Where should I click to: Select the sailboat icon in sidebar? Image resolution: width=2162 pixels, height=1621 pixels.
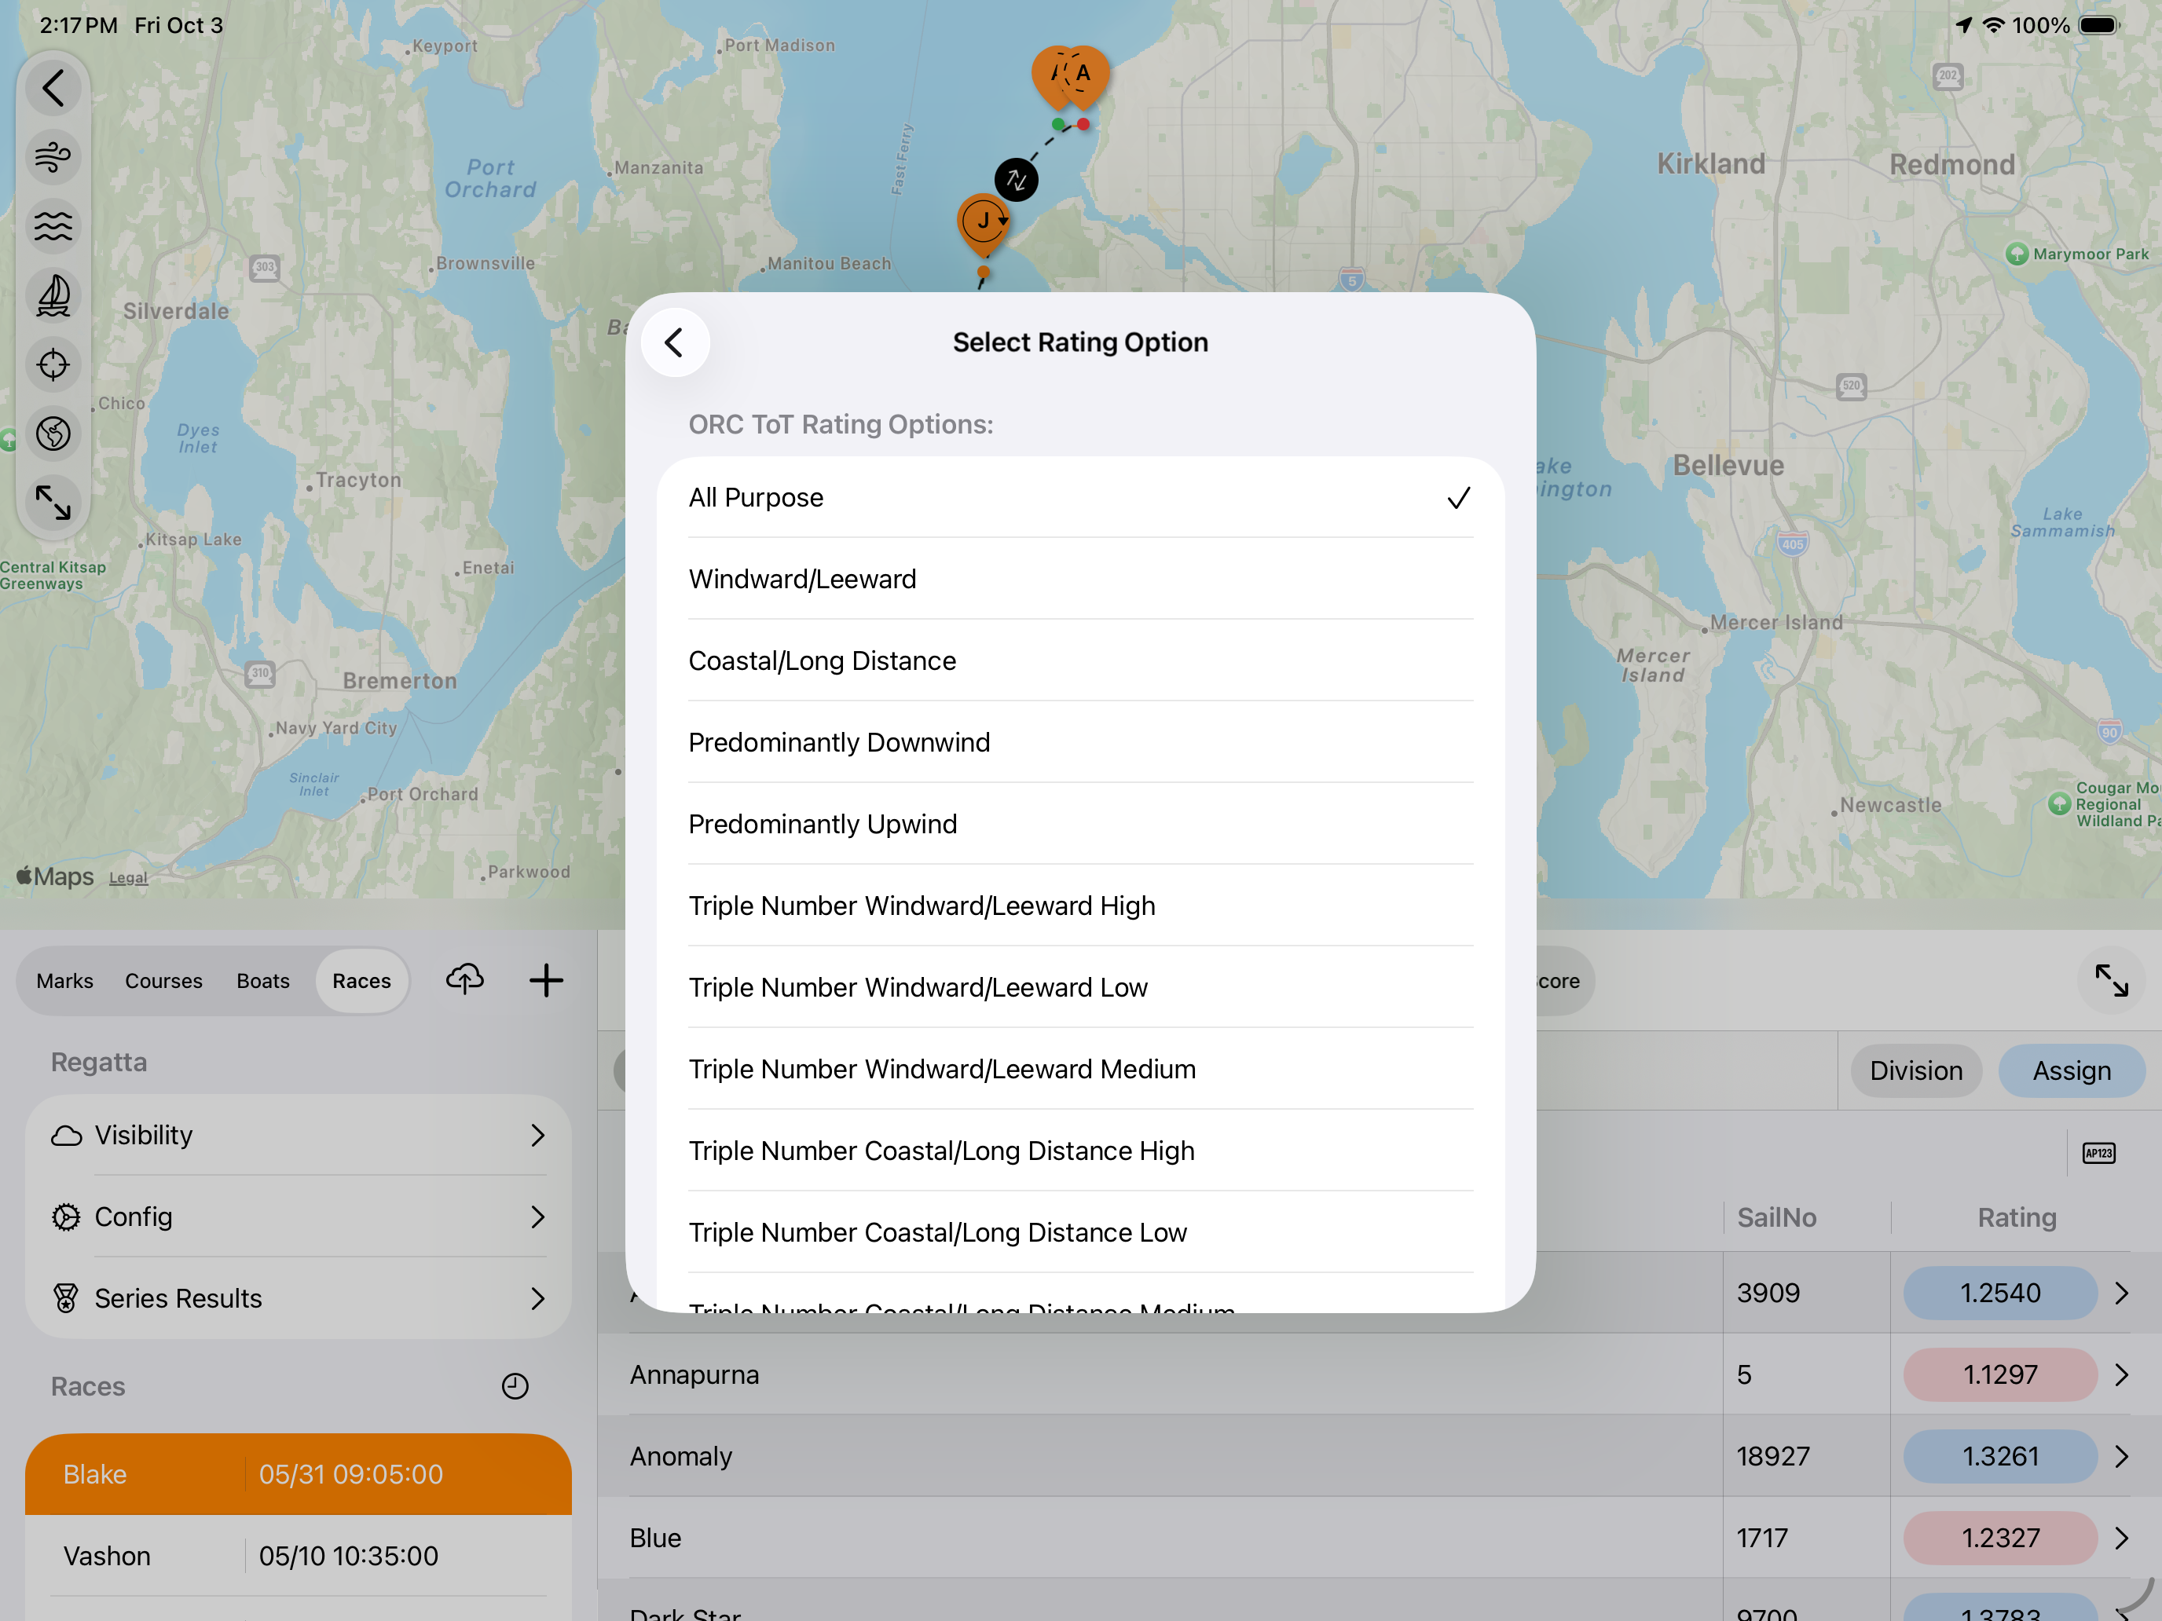tap(53, 295)
